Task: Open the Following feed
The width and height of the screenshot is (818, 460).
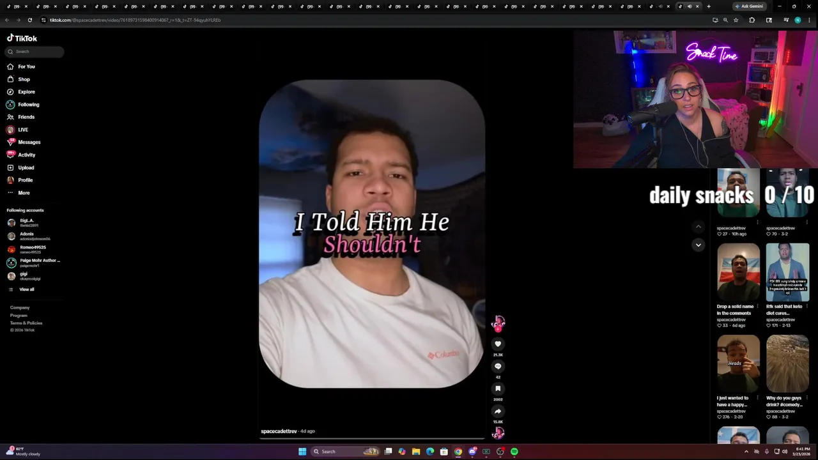Action: tap(23, 105)
